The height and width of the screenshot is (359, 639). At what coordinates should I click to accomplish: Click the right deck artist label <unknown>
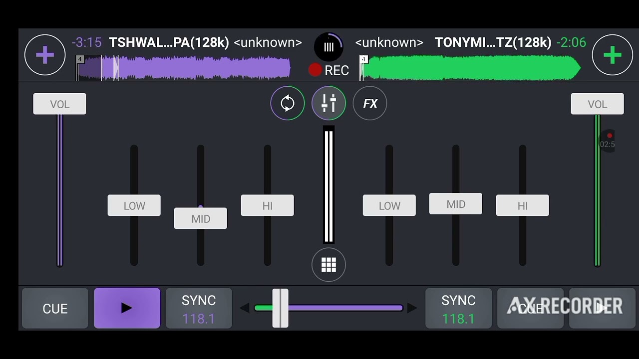[x=389, y=42]
